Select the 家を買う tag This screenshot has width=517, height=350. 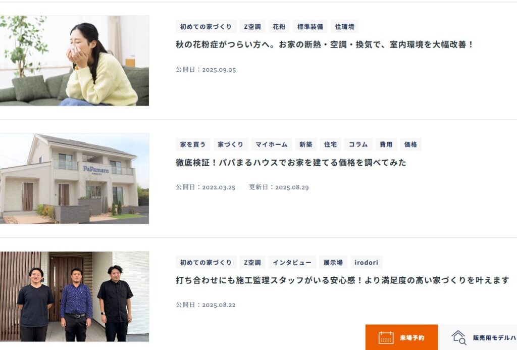pyautogui.click(x=193, y=144)
